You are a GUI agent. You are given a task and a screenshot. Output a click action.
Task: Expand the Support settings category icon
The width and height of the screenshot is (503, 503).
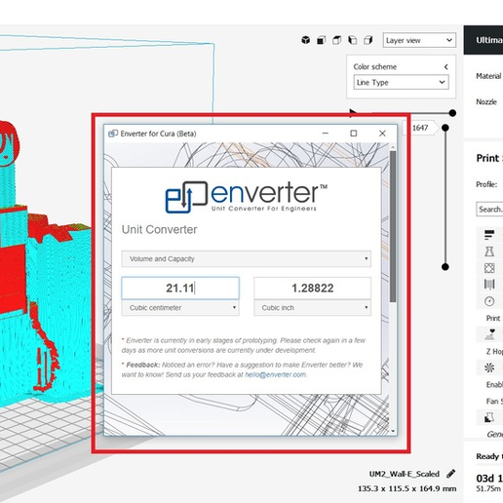click(x=489, y=417)
